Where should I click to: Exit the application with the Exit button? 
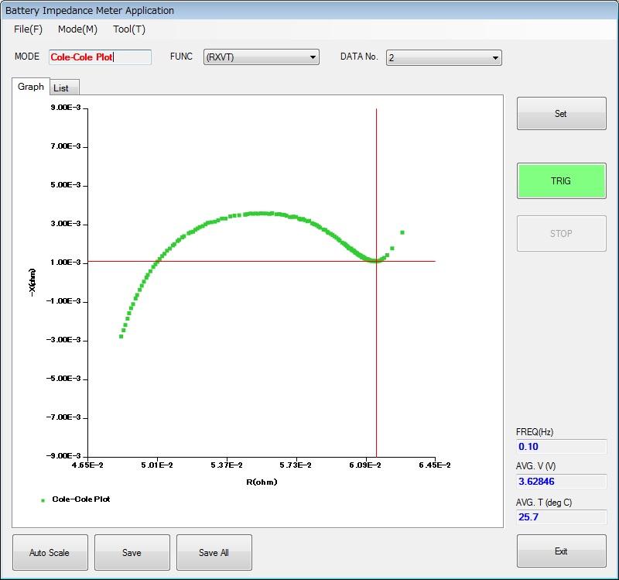tap(562, 551)
